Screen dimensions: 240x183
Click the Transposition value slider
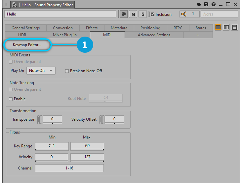pyautogui.click(x=52, y=119)
